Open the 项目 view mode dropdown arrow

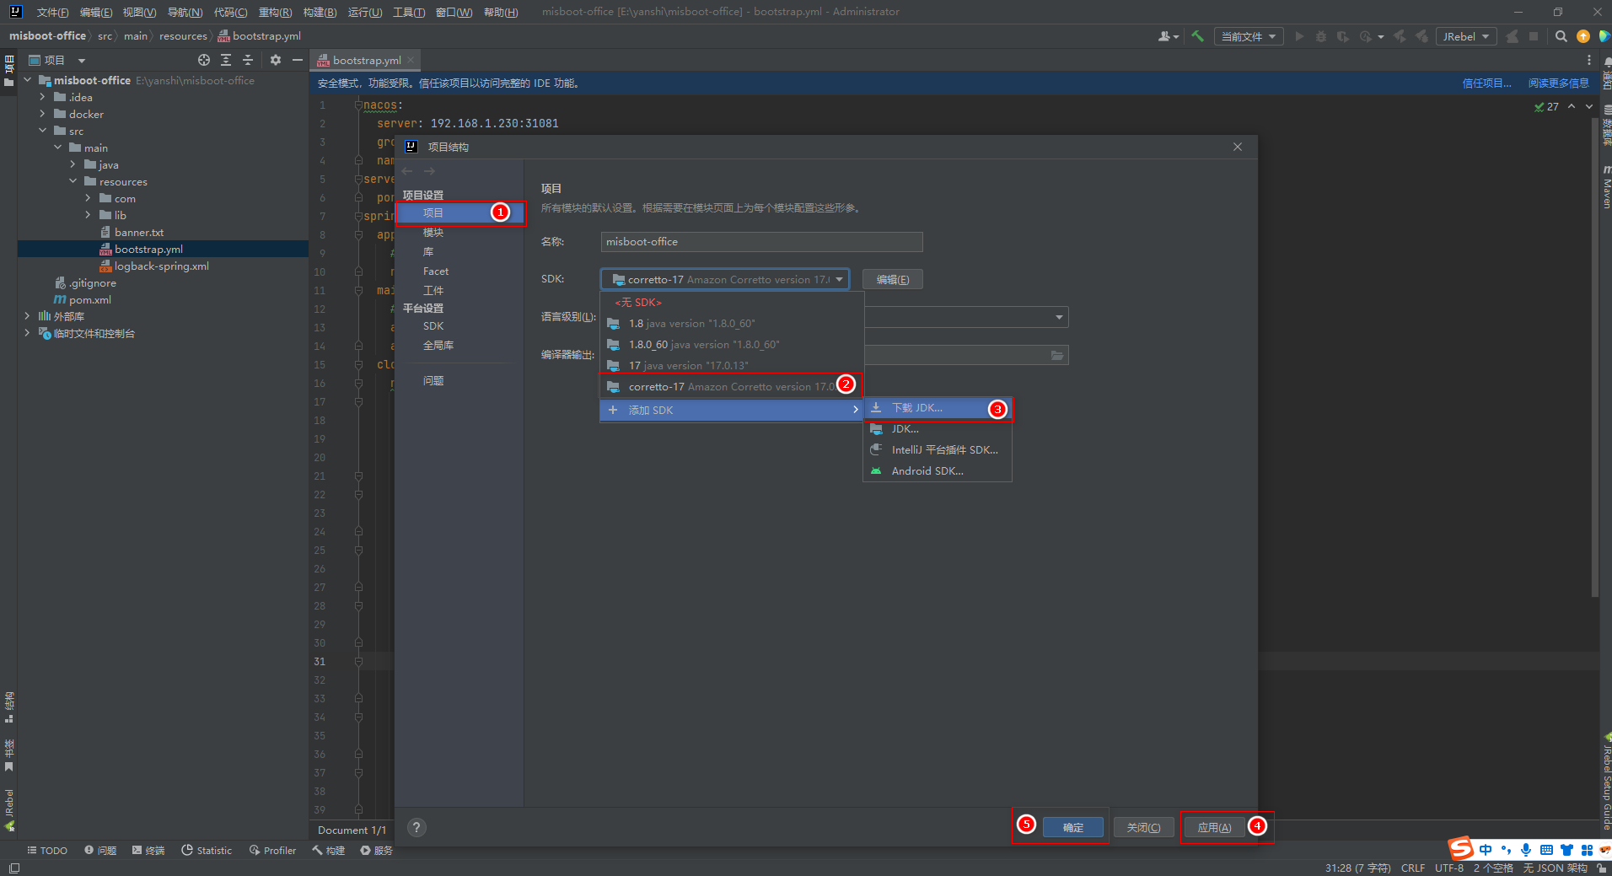82,60
